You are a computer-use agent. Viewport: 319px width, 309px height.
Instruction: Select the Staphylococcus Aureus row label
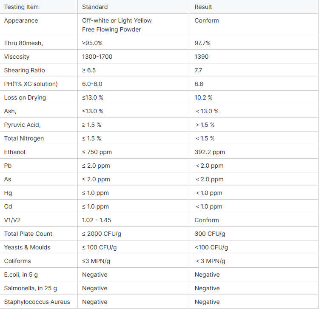pyautogui.click(x=37, y=302)
